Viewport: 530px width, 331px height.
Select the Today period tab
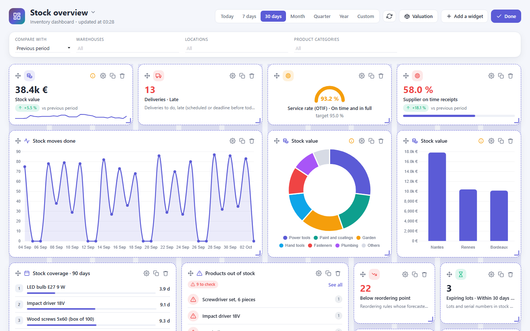pyautogui.click(x=227, y=16)
